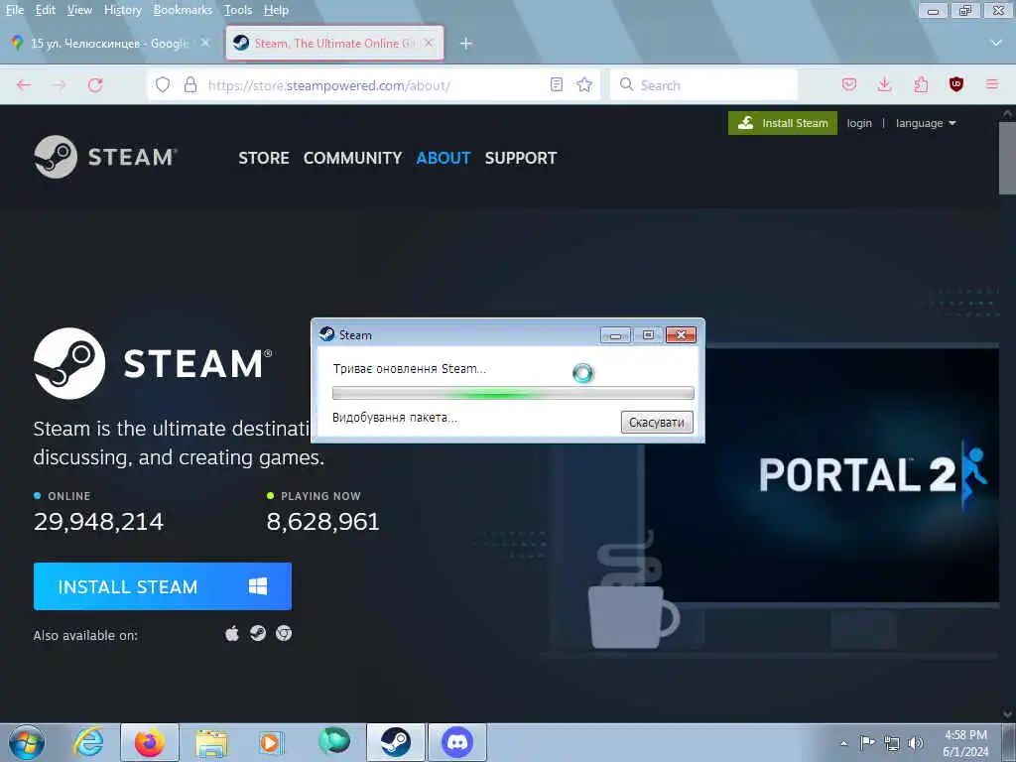Select the Steam taskbar button
The height and width of the screenshot is (762, 1016).
point(396,742)
